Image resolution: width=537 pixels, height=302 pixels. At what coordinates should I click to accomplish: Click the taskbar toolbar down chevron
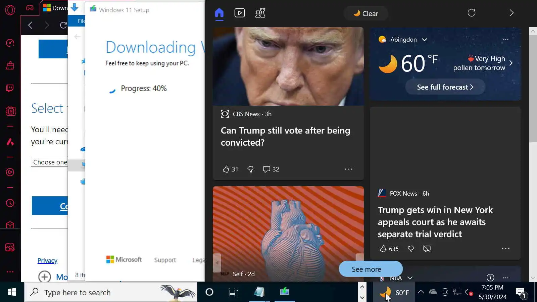(362, 297)
